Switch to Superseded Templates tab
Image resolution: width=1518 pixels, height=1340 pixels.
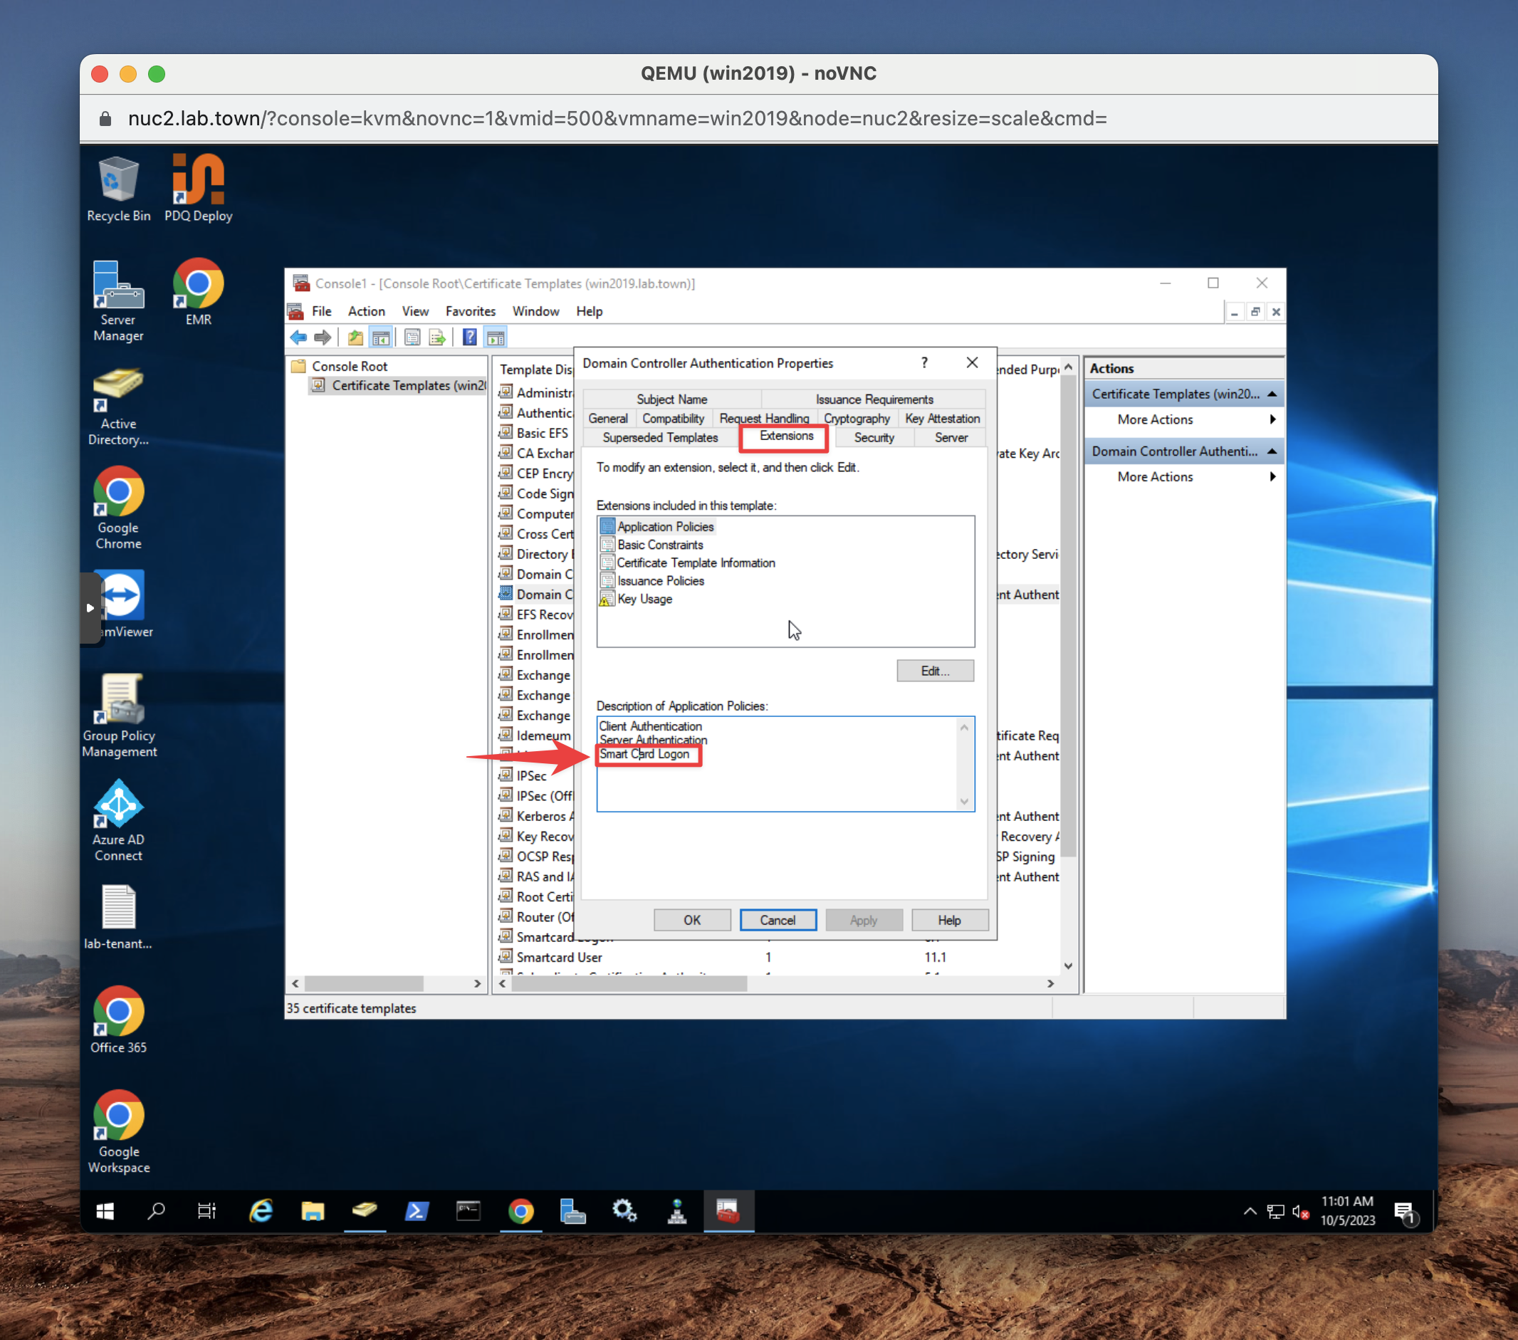point(659,437)
